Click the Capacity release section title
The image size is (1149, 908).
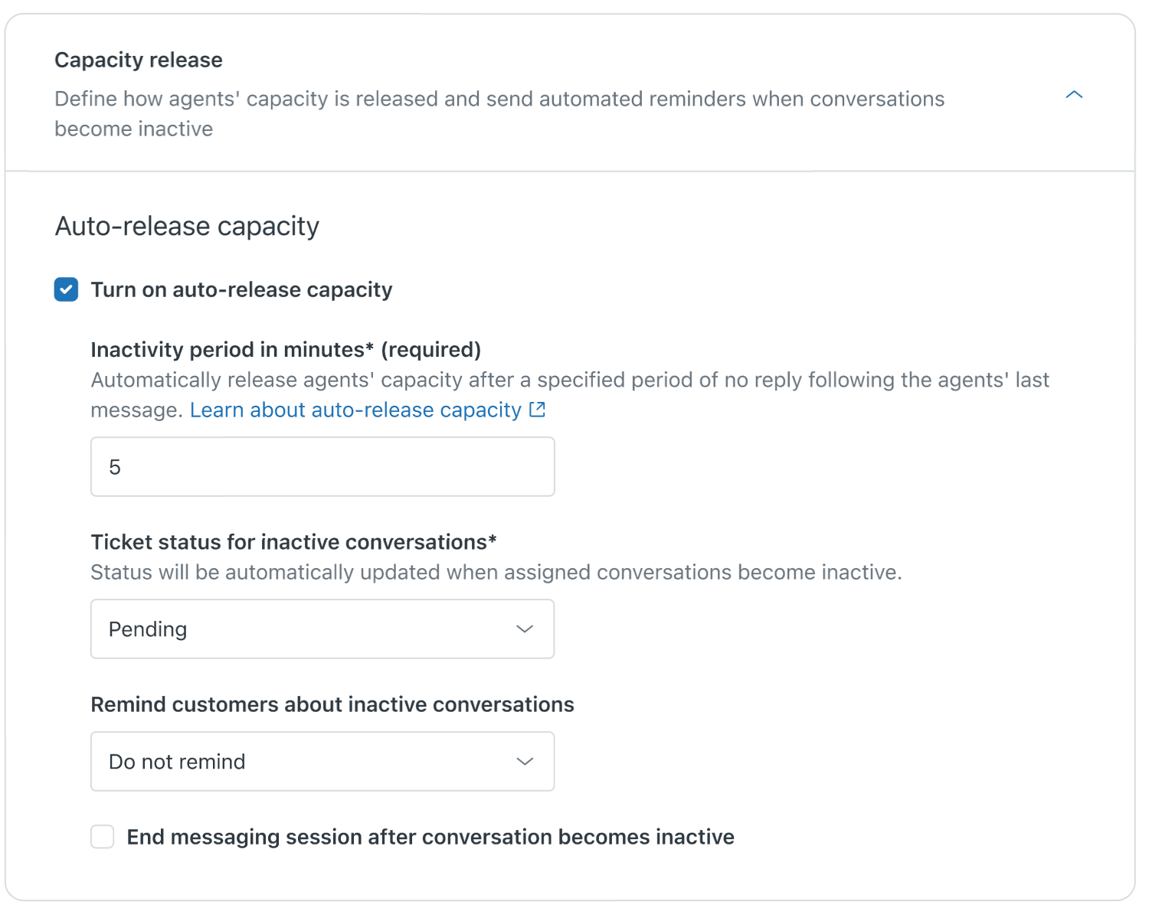pyautogui.click(x=138, y=60)
